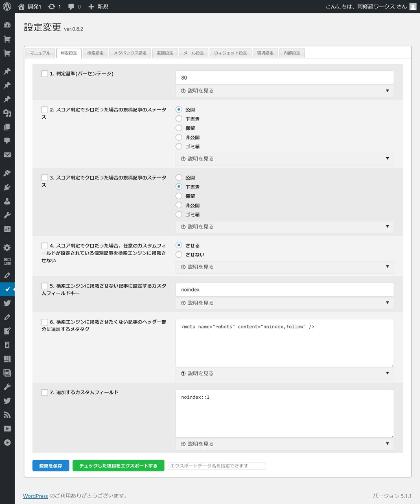Image resolution: width=420 pixels, height=504 pixels.
Task: Click the noindex::1 textarea
Action: [285, 413]
